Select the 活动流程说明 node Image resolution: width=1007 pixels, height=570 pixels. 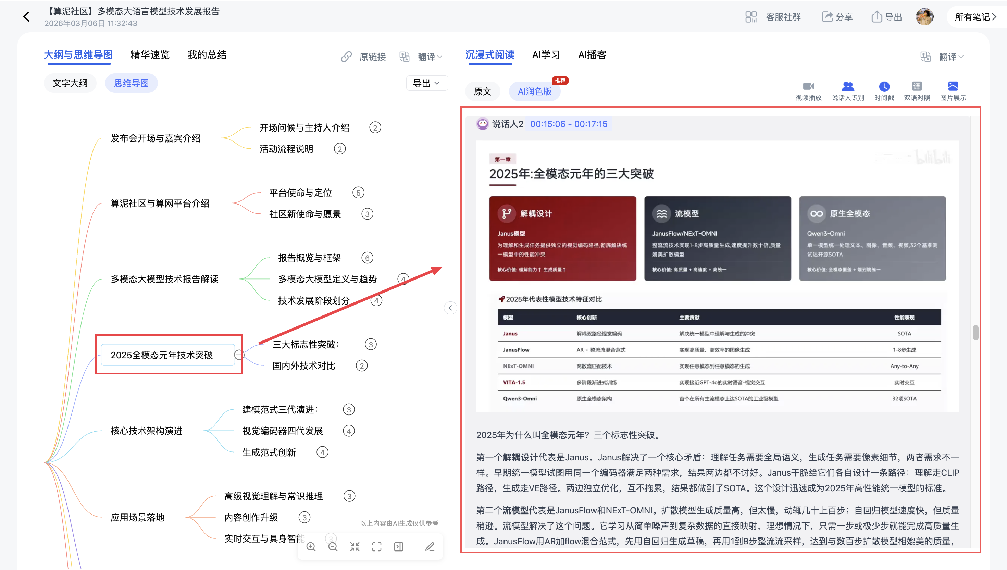tap(286, 149)
